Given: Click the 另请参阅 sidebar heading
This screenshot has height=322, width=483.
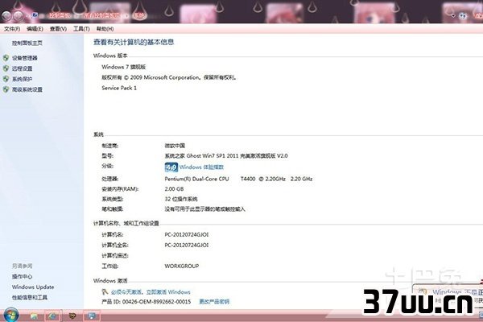Looking at the screenshot, I should pyautogui.click(x=23, y=266).
